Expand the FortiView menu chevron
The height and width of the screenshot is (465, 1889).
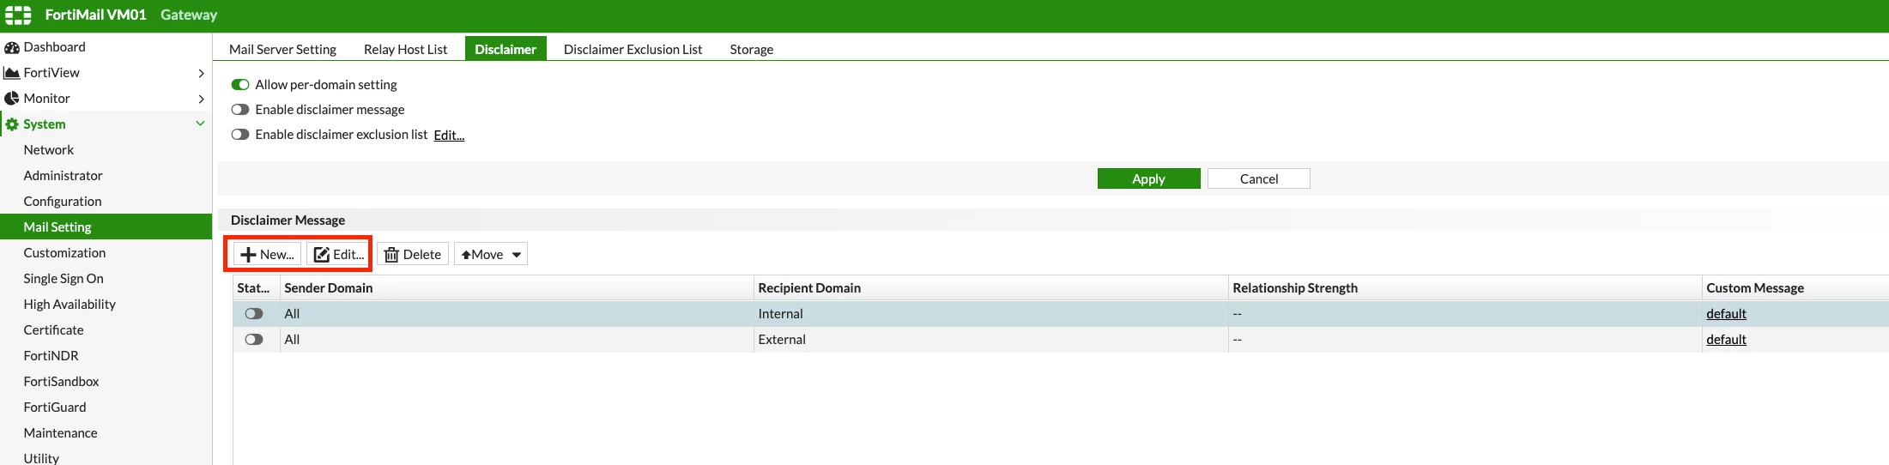201,73
